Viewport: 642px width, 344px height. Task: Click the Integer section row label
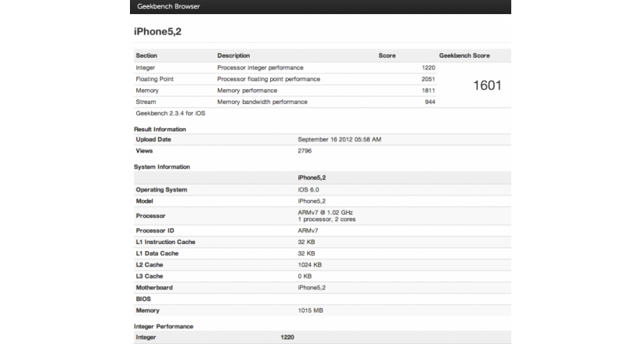tap(146, 68)
